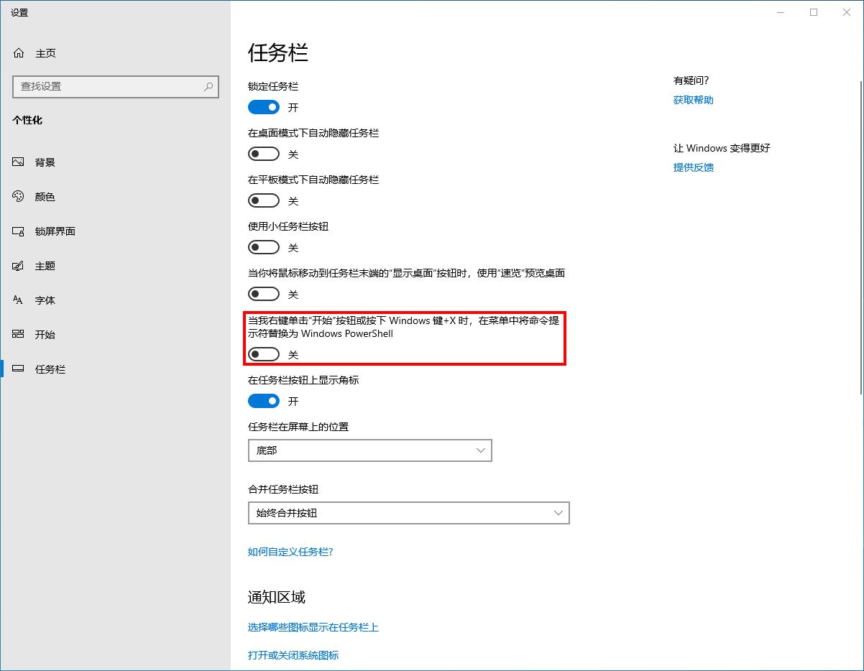This screenshot has height=671, width=864.
Task: Click the Home icon in sidebar
Action: coord(19,53)
